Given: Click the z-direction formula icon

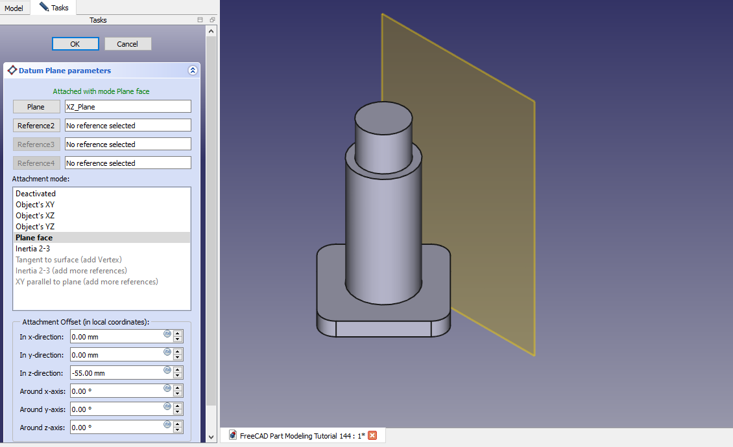Looking at the screenshot, I should pyautogui.click(x=167, y=371).
